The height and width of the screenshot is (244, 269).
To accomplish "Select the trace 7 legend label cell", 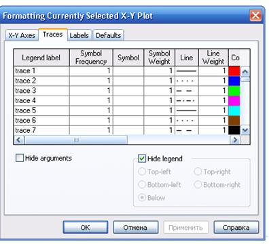I will [x=41, y=130].
